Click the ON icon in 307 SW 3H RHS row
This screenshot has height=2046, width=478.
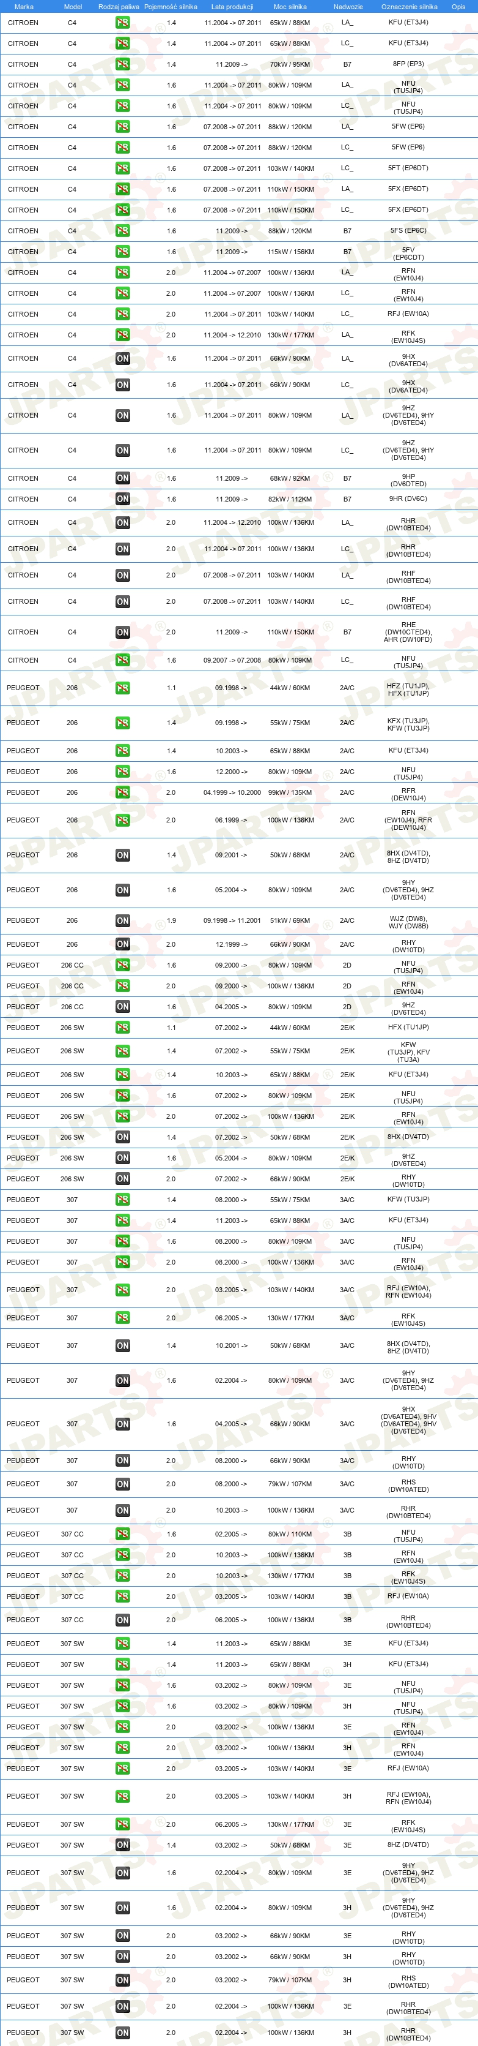tap(122, 1980)
